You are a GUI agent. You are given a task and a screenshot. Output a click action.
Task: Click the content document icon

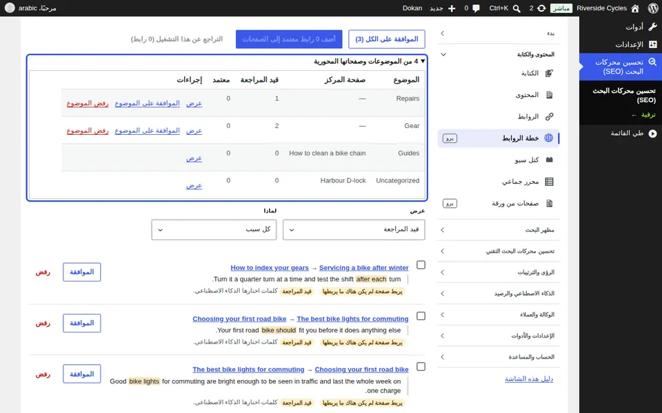[550, 95]
